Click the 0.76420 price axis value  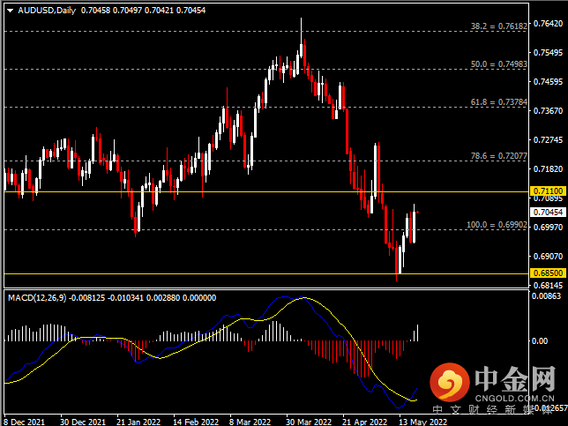click(x=548, y=24)
